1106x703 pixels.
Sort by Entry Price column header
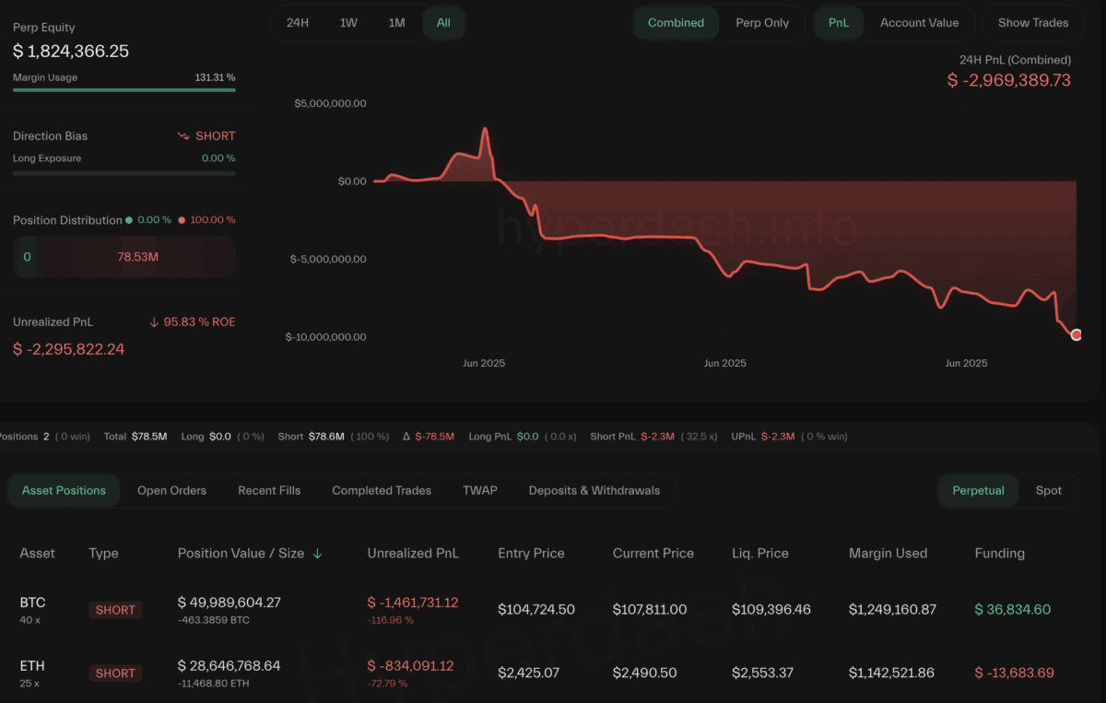click(532, 554)
